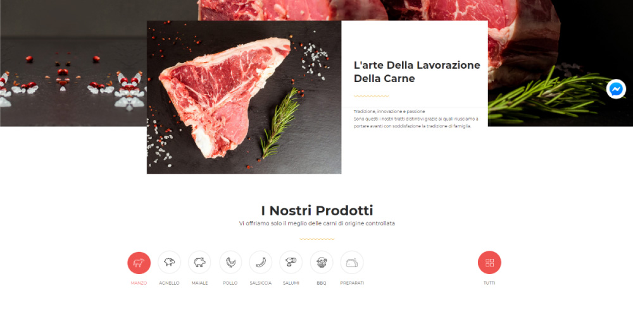Click the L'arte Della Lavorazione heading
Image resolution: width=633 pixels, height=310 pixels.
[x=417, y=72]
